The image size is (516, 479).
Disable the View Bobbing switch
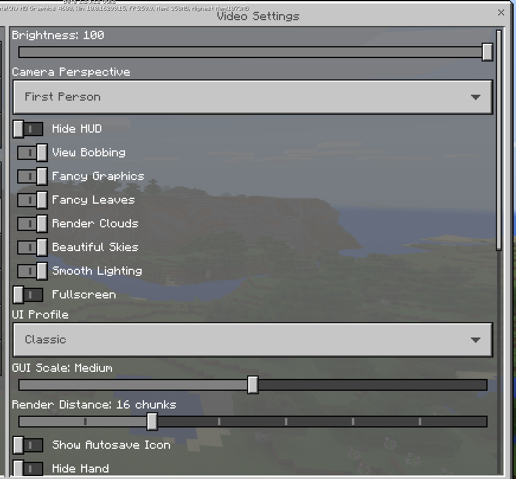click(x=32, y=152)
